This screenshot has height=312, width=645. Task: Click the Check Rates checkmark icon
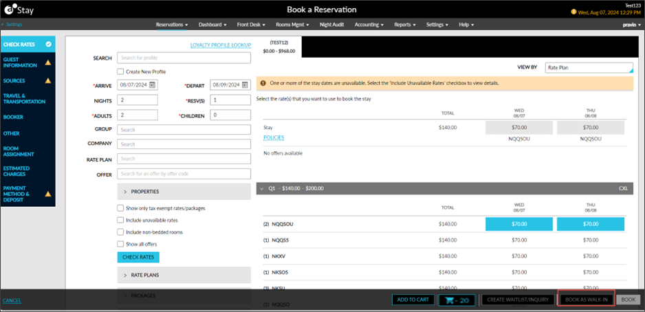coord(49,45)
